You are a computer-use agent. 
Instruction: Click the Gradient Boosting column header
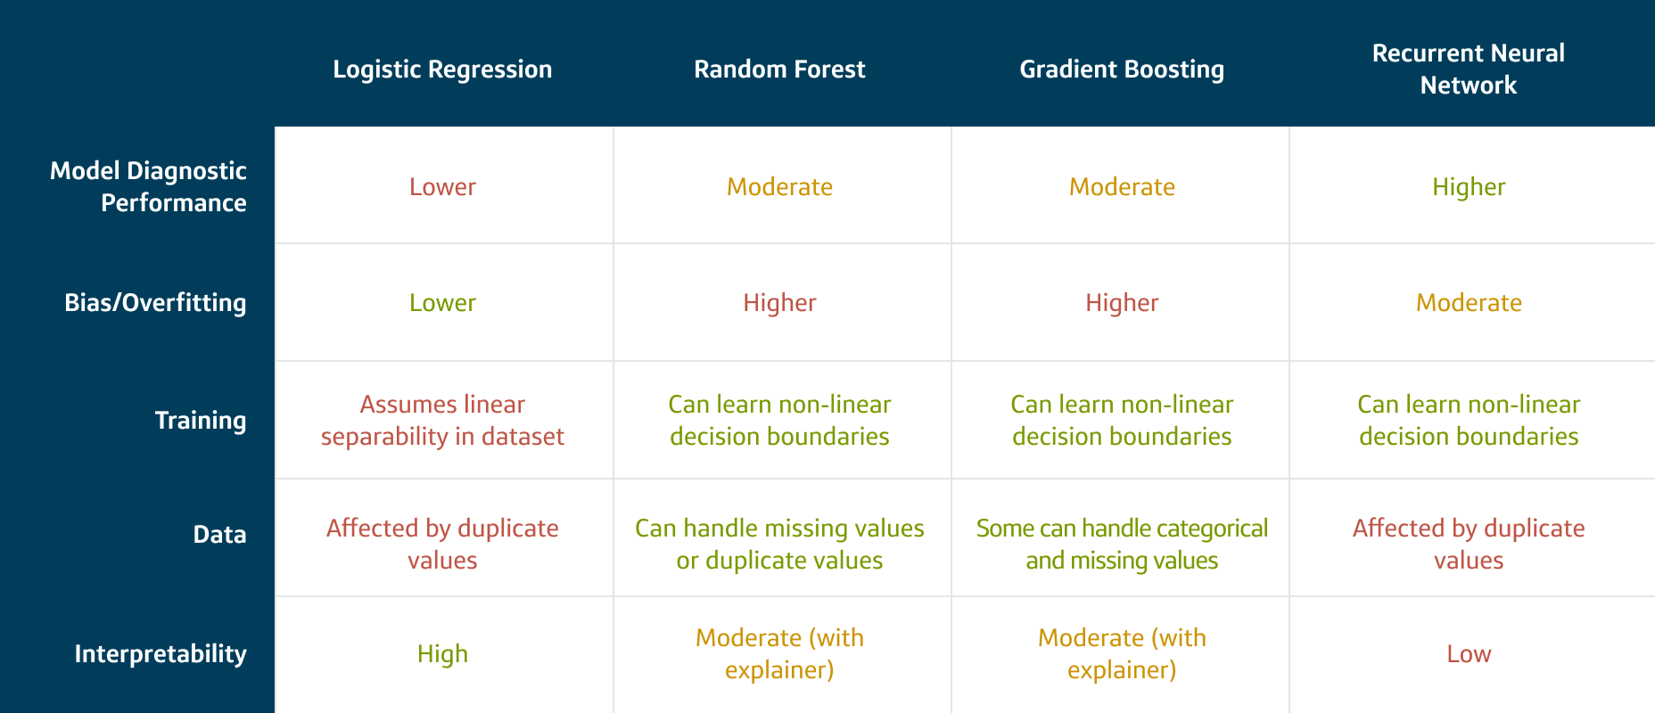1122,70
